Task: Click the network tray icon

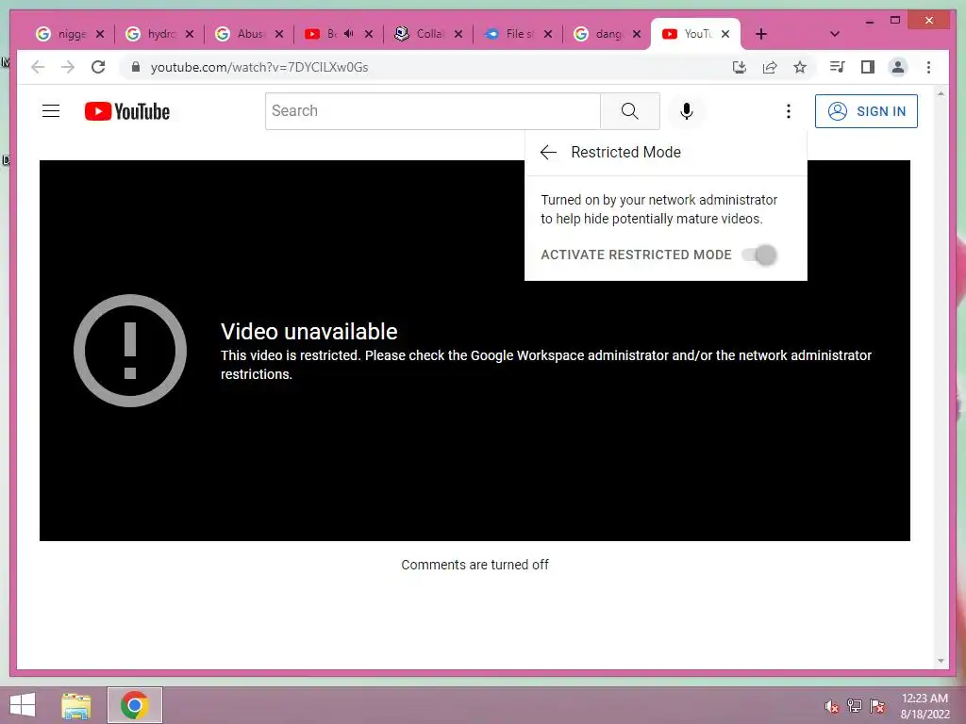Action: (855, 706)
